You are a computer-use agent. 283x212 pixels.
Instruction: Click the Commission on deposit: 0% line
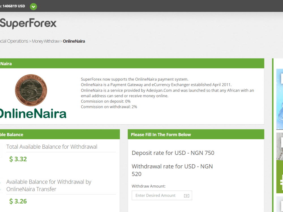[x=106, y=101]
